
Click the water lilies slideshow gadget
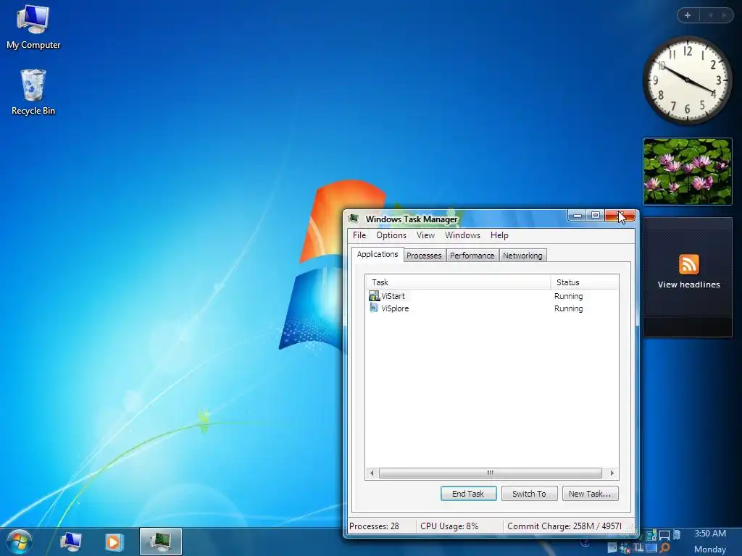[687, 171]
